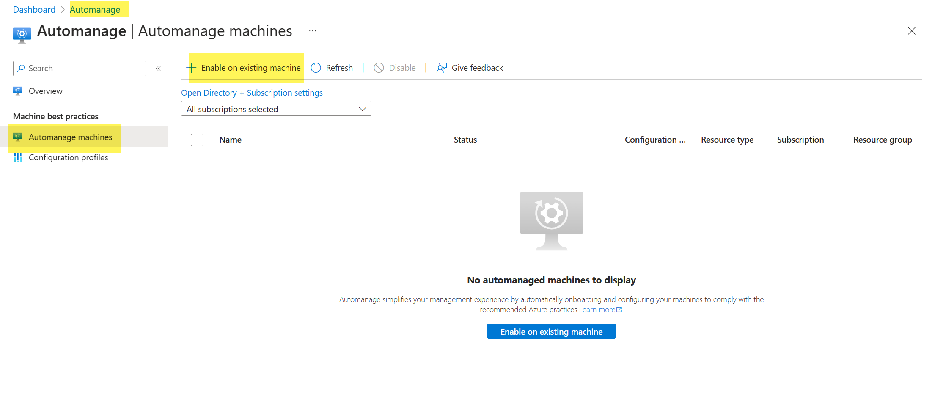
Task: Click the Disable prohibition icon
Action: pyautogui.click(x=379, y=68)
